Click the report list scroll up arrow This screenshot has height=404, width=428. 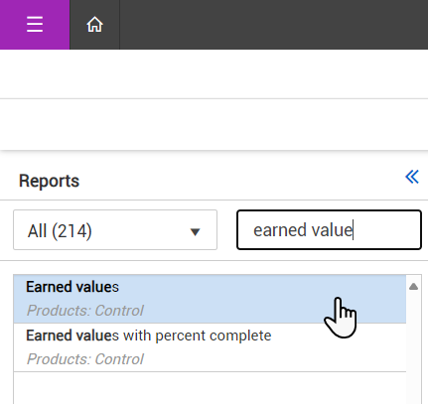pyautogui.click(x=413, y=286)
